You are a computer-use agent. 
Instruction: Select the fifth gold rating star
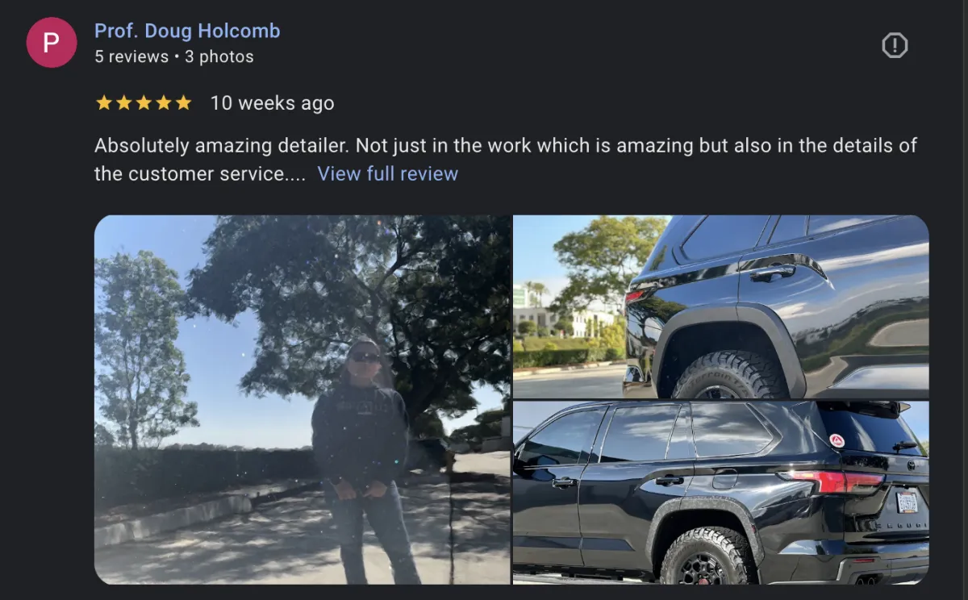[x=183, y=103]
